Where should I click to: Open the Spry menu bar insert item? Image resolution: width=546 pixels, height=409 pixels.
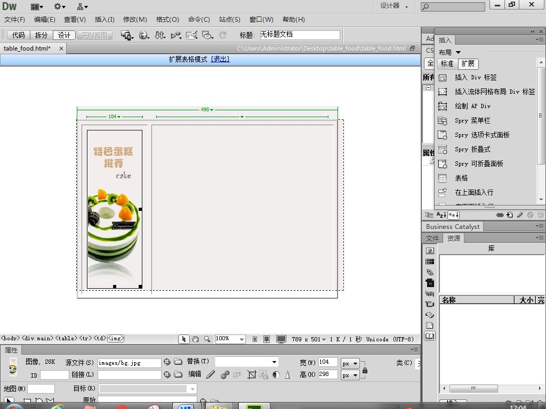click(472, 121)
